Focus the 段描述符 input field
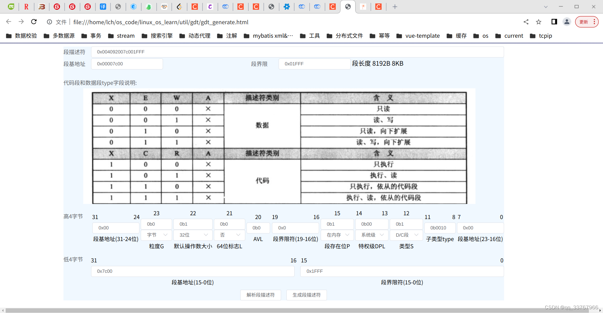Image resolution: width=603 pixels, height=313 pixels. click(x=297, y=52)
